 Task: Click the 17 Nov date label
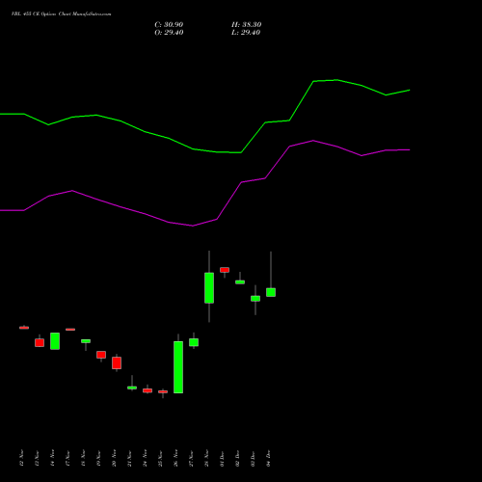(67, 458)
